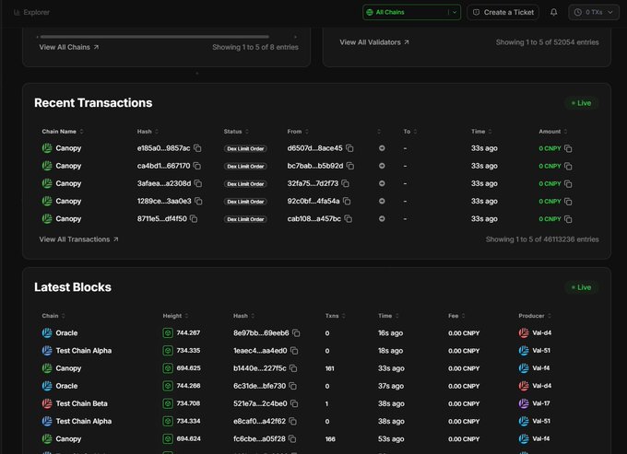Open View All Transactions link
This screenshot has height=454, width=627.
78,239
